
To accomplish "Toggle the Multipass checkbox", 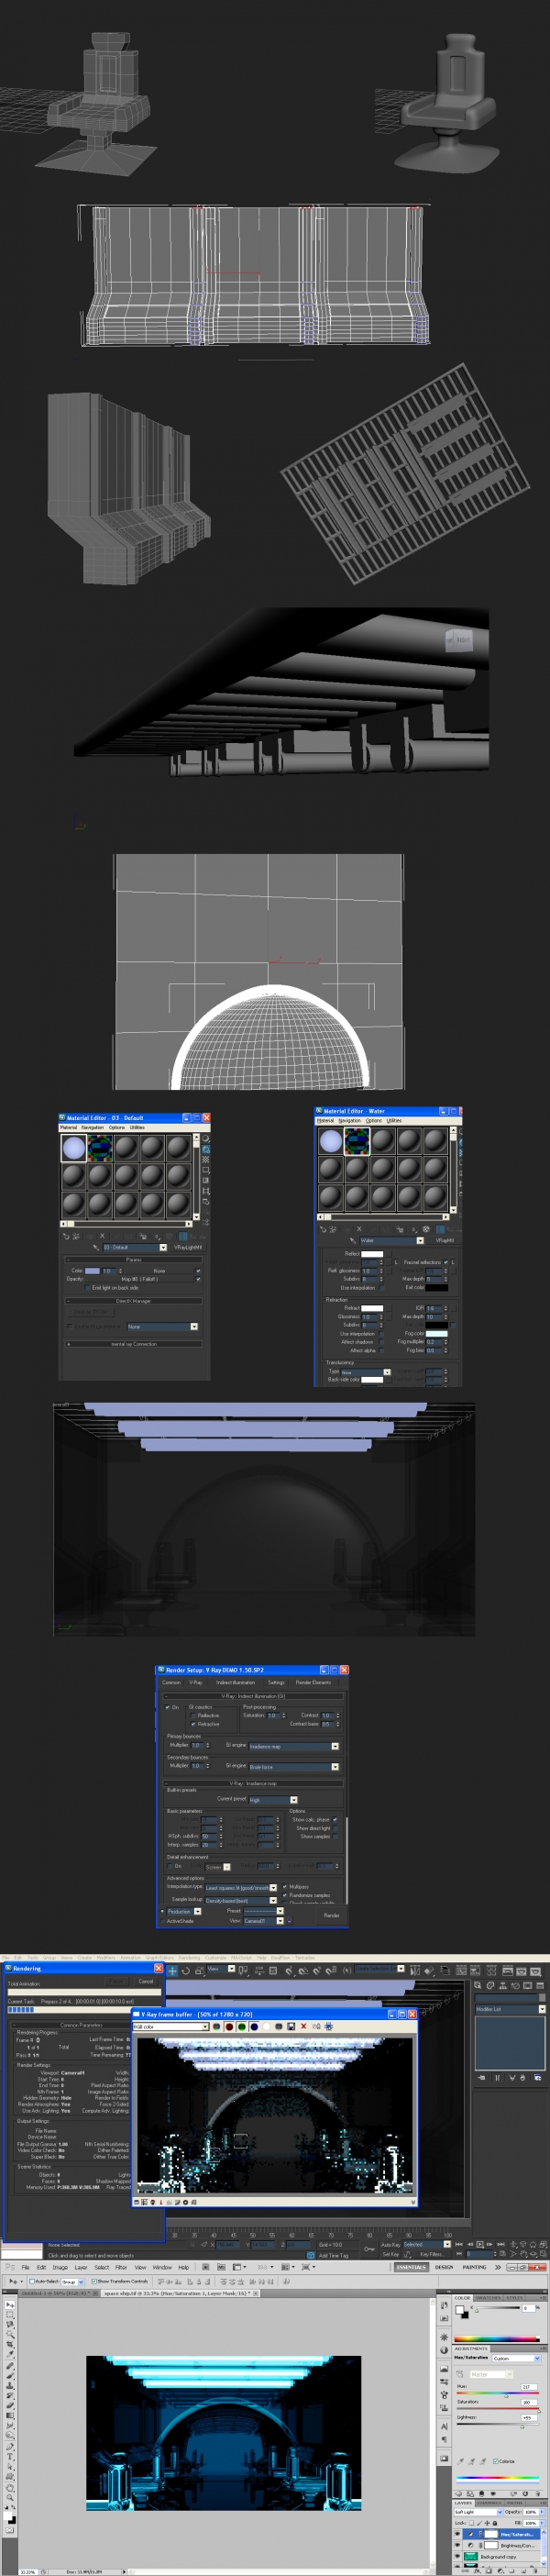I will click(x=285, y=1887).
